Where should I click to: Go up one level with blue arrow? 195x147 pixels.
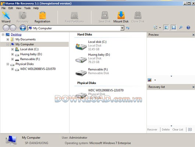[23, 28]
